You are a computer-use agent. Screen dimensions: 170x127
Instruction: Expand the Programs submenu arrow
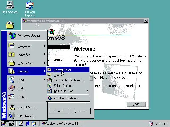(x=45, y=46)
